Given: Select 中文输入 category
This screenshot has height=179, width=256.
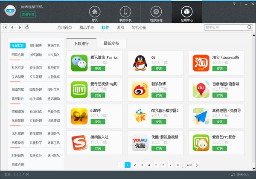Looking at the screenshot, I should (54, 55).
